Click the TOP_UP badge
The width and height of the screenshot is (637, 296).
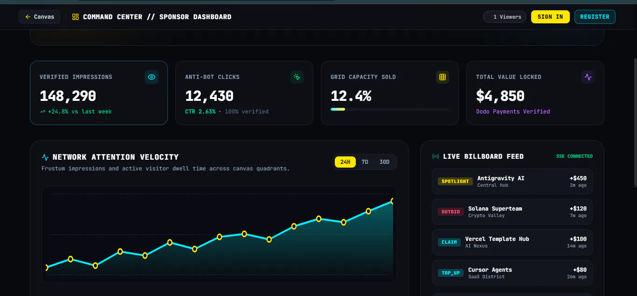pyautogui.click(x=450, y=273)
